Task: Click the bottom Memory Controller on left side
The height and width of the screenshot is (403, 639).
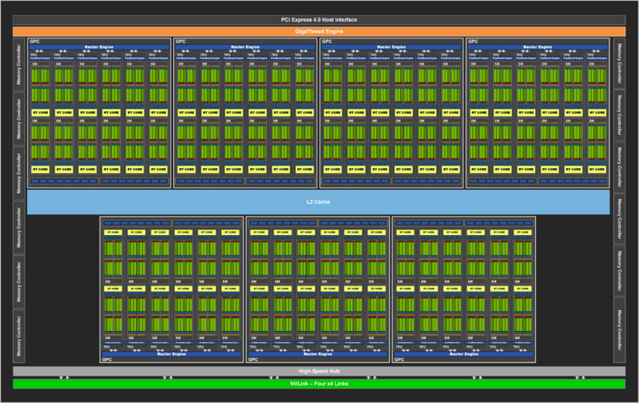Action: click(19, 335)
